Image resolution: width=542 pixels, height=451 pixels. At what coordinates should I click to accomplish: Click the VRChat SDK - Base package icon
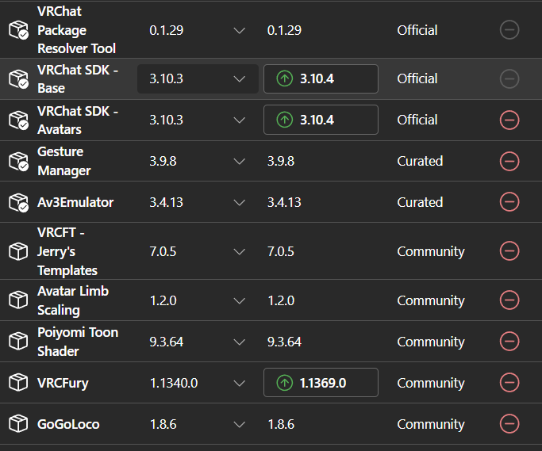pos(19,79)
